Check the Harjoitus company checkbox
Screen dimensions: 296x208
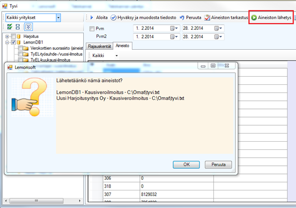(13, 36)
